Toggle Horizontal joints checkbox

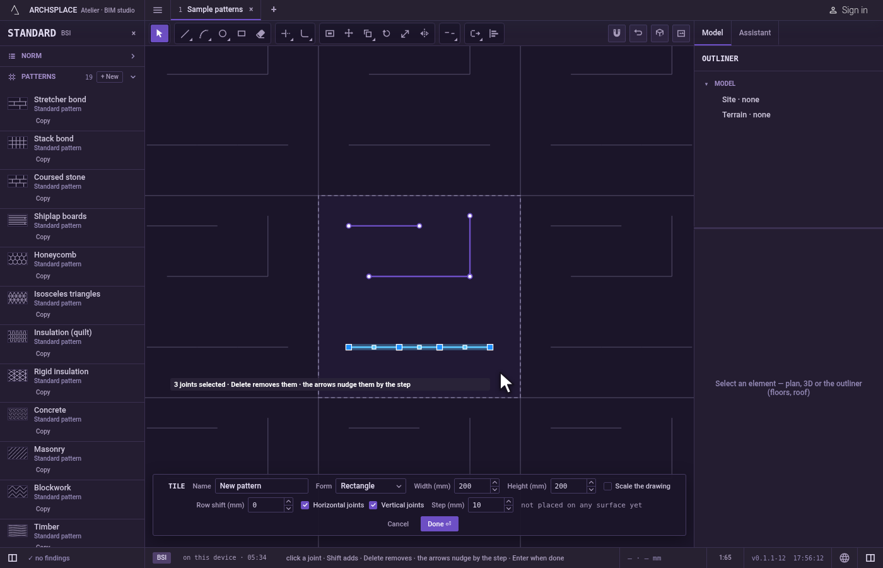(305, 505)
